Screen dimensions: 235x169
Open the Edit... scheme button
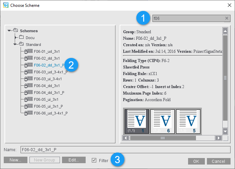[x=74, y=160]
